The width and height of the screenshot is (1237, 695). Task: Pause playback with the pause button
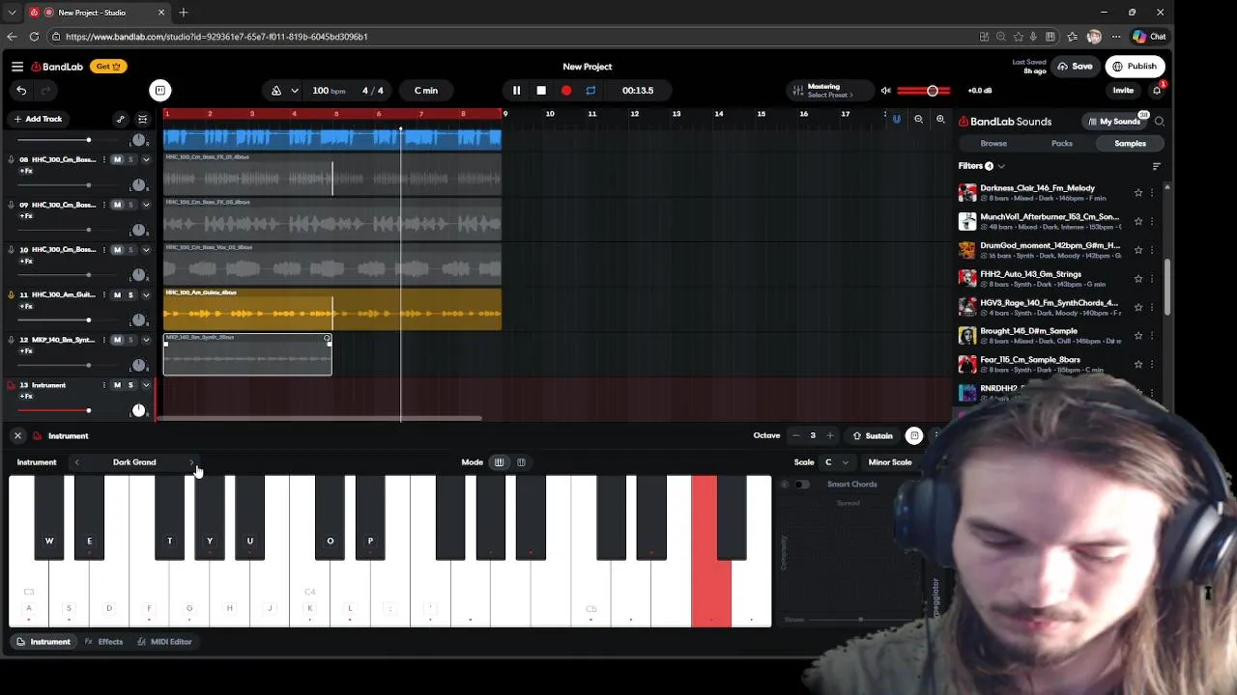tap(516, 91)
